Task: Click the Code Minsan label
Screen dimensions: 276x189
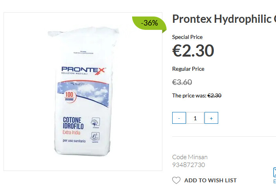Action: (x=190, y=157)
